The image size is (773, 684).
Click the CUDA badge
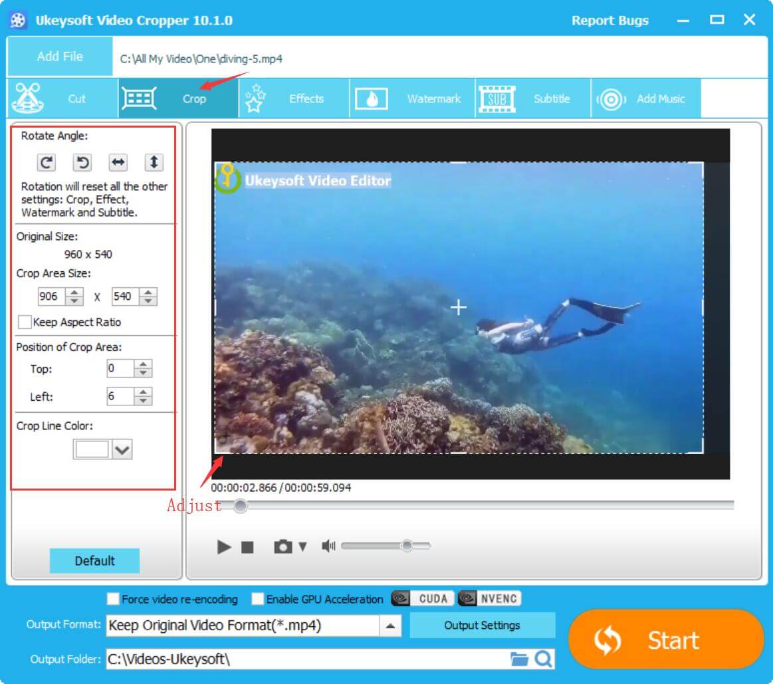[423, 599]
